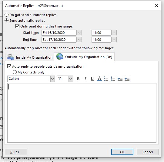The image size is (164, 162).
Task: Click the font color button
Action: pyautogui.click(x=99, y=79)
